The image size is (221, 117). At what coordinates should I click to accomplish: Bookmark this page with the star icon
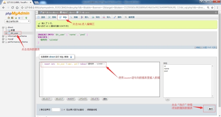[212, 8]
